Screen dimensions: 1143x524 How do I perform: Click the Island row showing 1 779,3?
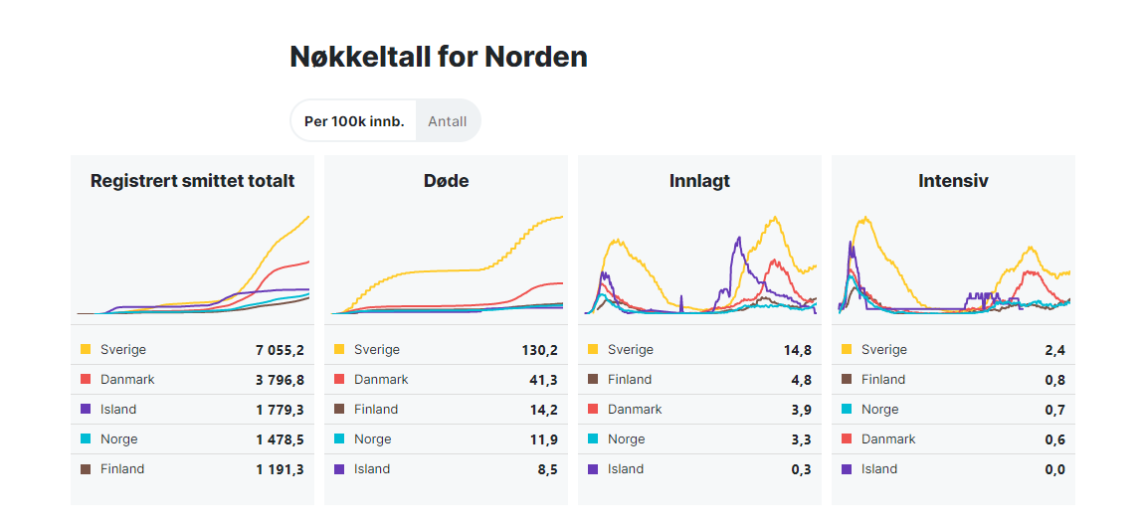pos(192,410)
